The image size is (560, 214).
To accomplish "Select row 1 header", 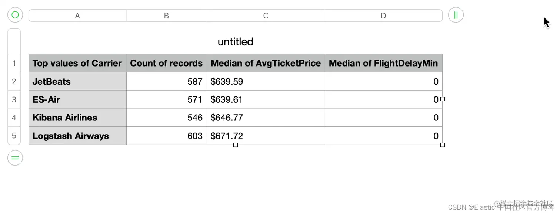I will [x=14, y=63].
